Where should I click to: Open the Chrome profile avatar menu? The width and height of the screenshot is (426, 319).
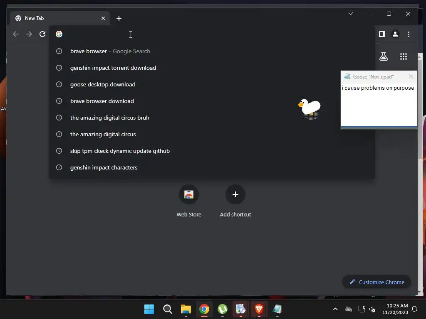(395, 34)
